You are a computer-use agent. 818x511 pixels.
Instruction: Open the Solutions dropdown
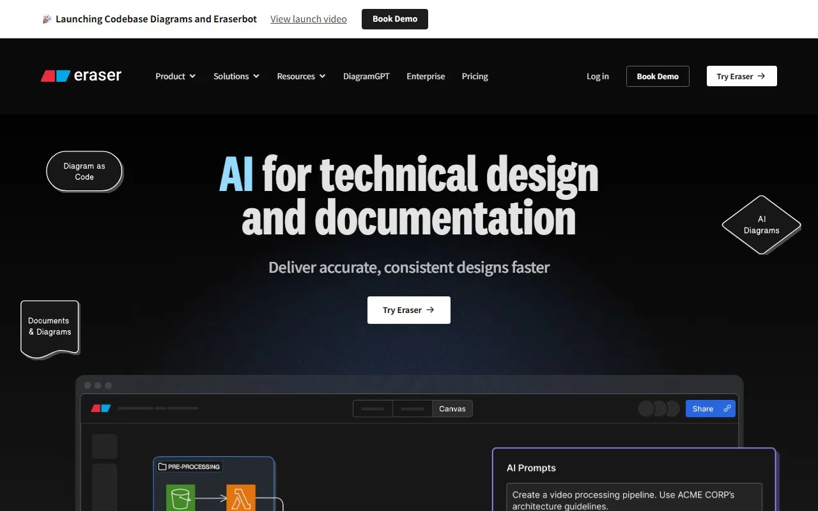point(236,76)
